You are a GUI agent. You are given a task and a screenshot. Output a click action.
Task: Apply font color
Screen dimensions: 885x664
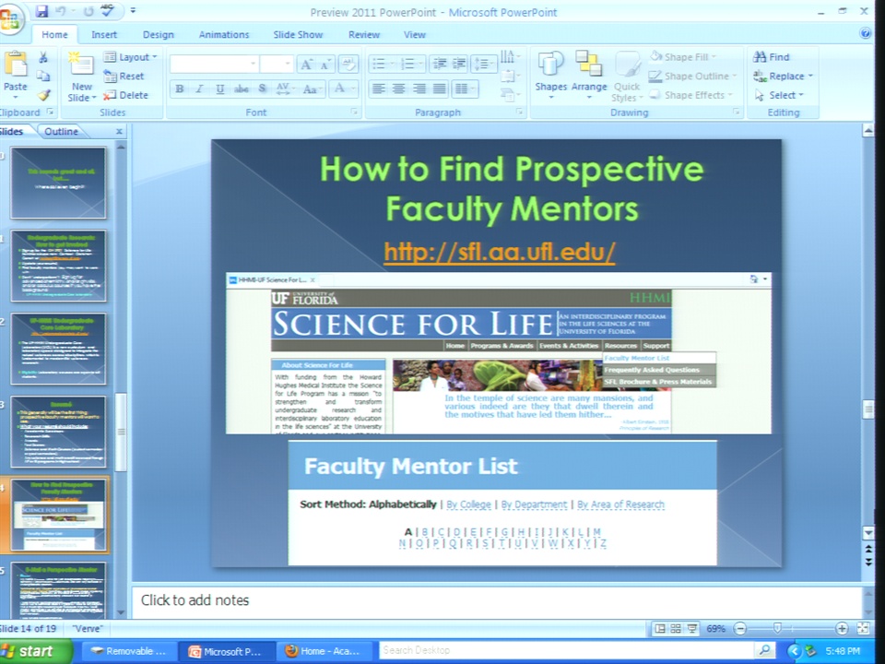[x=340, y=89]
